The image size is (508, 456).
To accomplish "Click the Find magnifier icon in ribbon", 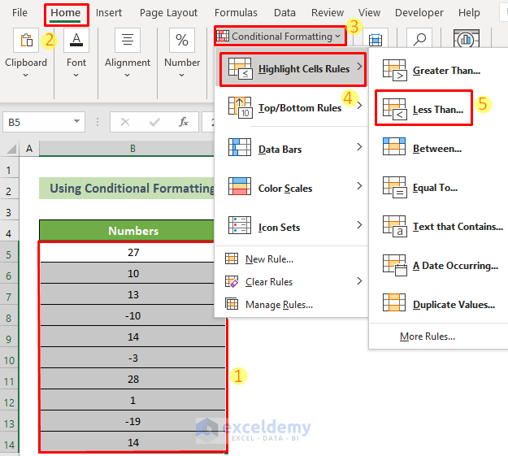I will click(x=420, y=40).
